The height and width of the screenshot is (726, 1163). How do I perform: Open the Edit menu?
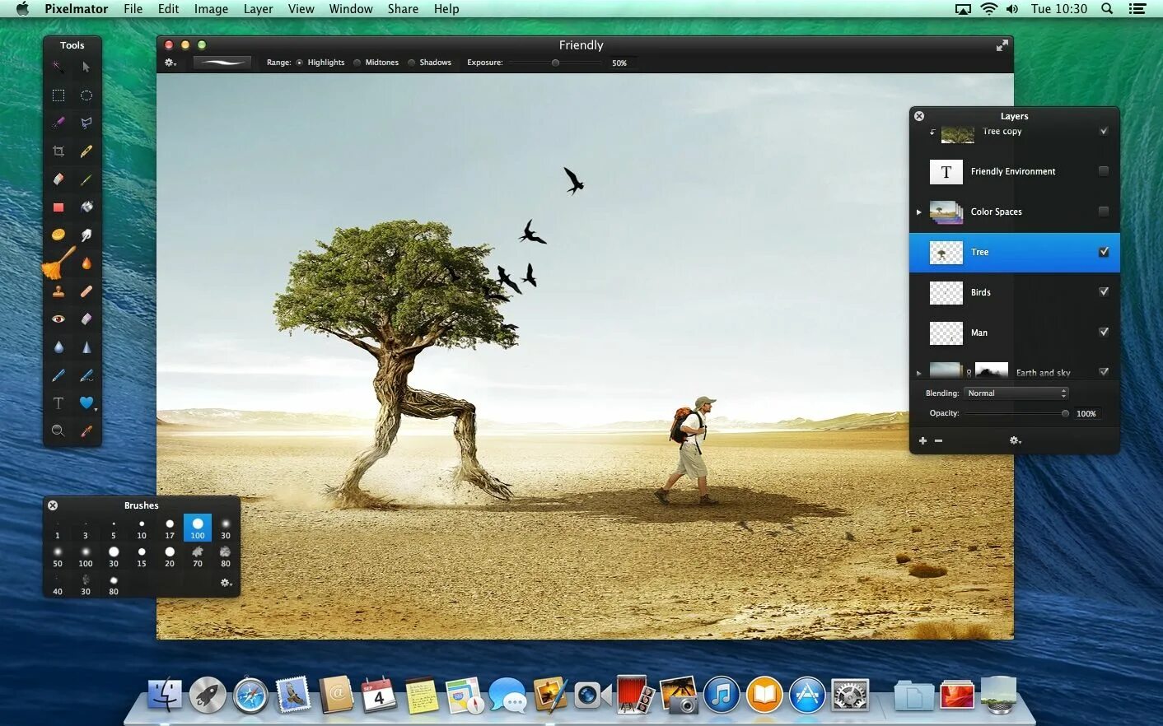pos(168,9)
